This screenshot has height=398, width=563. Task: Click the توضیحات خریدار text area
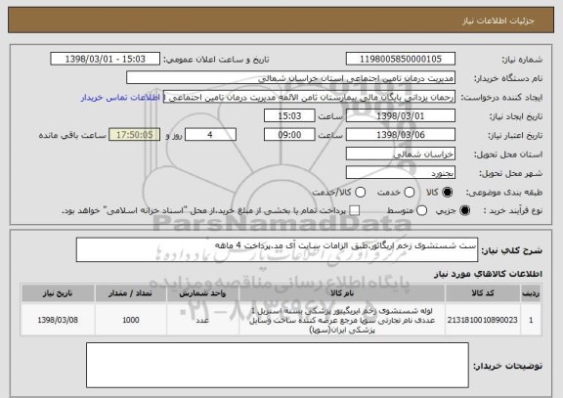point(278,365)
